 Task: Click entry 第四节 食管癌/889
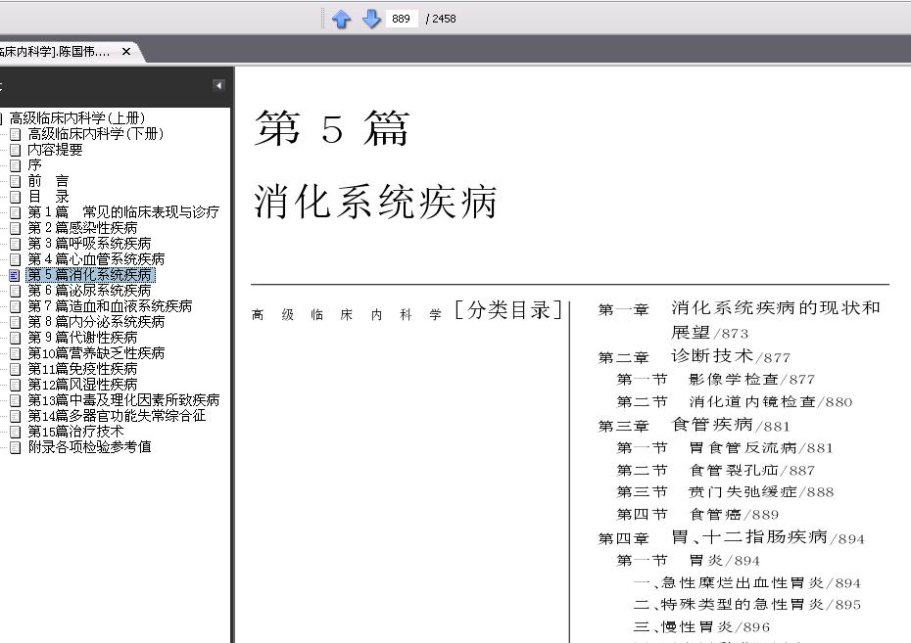pos(697,514)
